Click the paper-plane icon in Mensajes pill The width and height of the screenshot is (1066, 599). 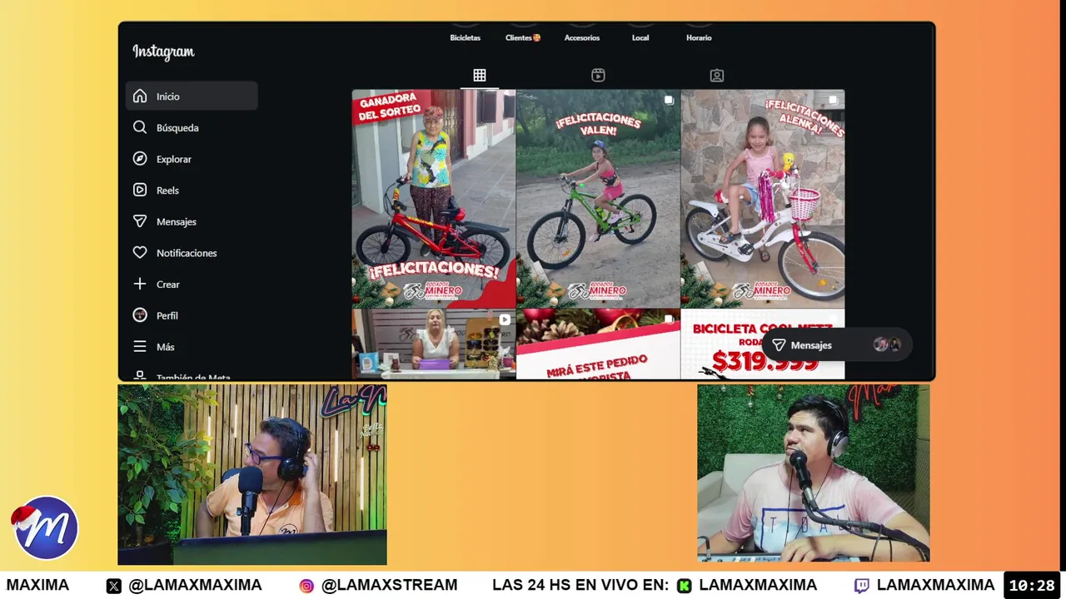tap(779, 345)
